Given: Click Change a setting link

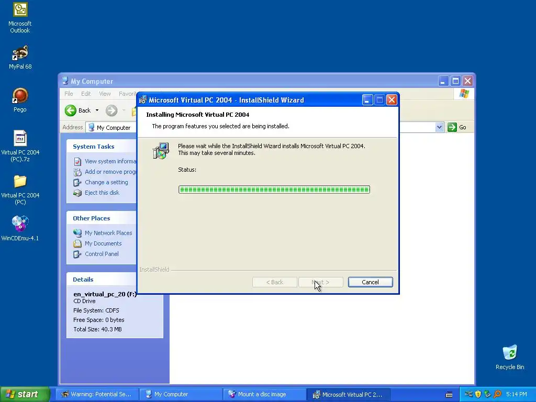Looking at the screenshot, I should (106, 182).
